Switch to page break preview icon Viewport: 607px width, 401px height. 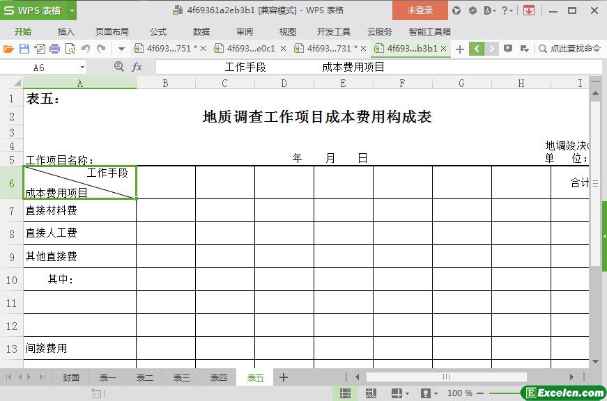tap(371, 393)
